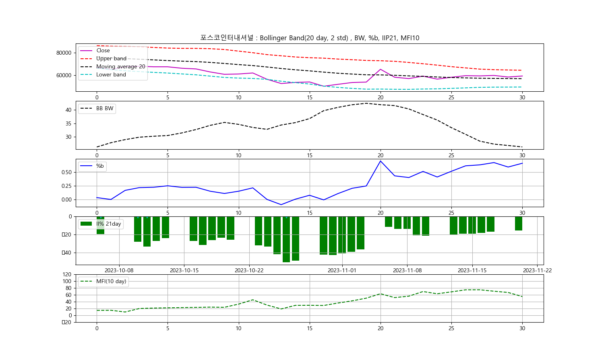Click the Close price spike at x=20
The height and width of the screenshot is (362, 604).
(381, 69)
